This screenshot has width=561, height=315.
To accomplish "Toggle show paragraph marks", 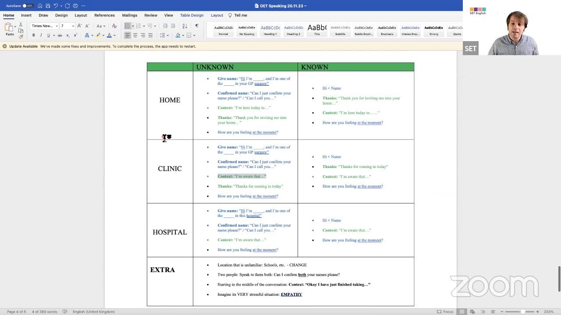I will [197, 26].
